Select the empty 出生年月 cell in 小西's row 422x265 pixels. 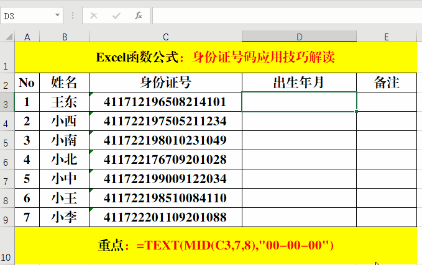pyautogui.click(x=300, y=121)
